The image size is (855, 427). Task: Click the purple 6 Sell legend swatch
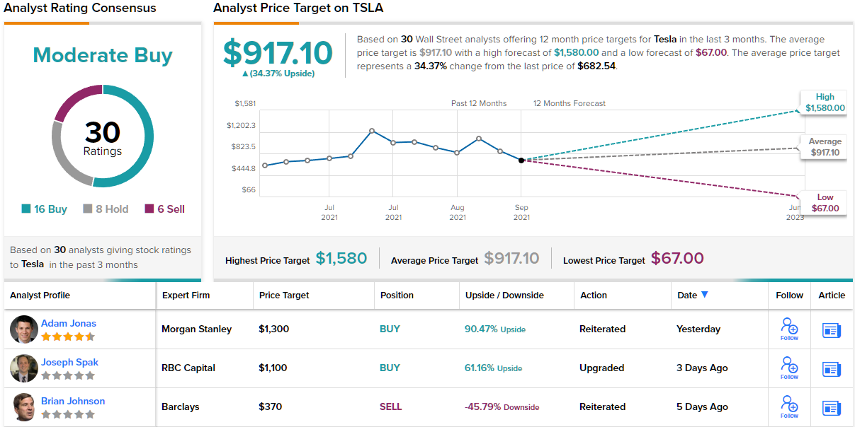(x=149, y=209)
